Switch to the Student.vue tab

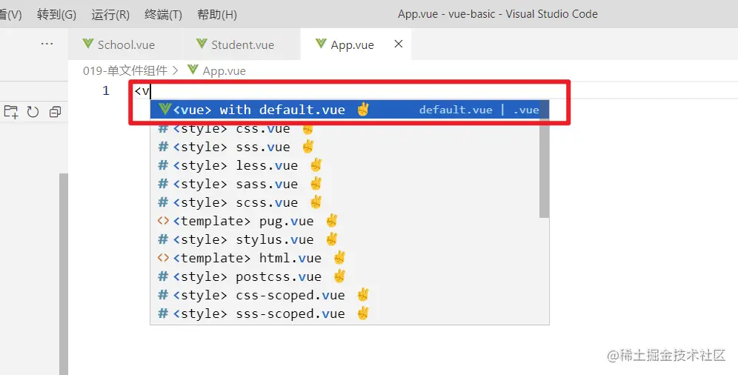(241, 44)
